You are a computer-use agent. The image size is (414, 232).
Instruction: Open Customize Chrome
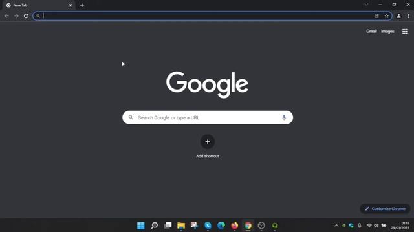(385, 209)
